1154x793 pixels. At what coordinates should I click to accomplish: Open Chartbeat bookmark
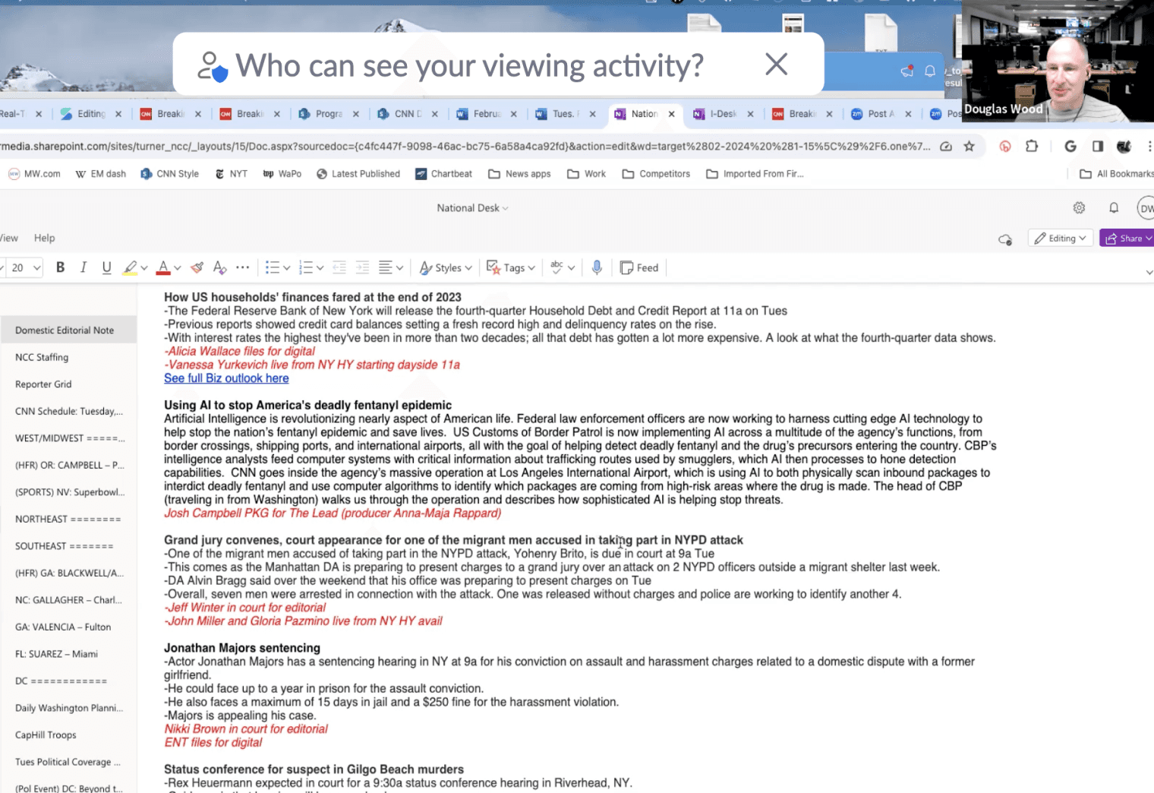443,174
